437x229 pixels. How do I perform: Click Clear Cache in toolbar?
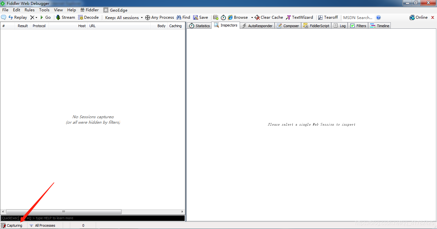269,17
